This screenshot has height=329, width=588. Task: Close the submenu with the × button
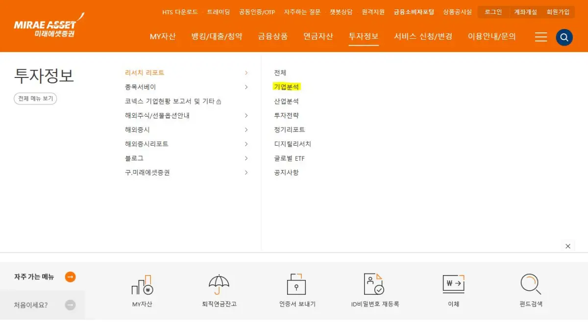coord(568,246)
